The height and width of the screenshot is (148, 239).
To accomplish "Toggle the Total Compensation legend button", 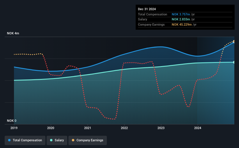I will pos(25,140).
